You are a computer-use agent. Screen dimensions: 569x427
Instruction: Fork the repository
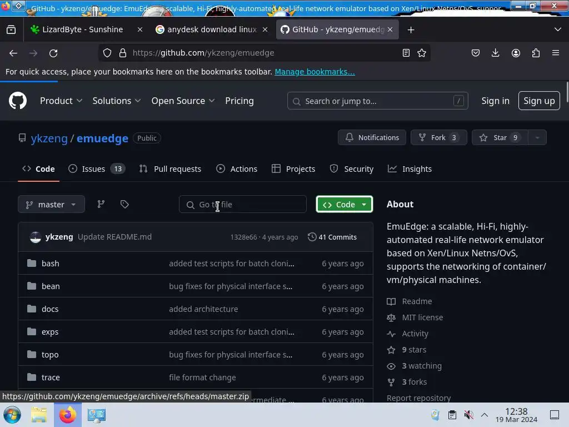439,138
